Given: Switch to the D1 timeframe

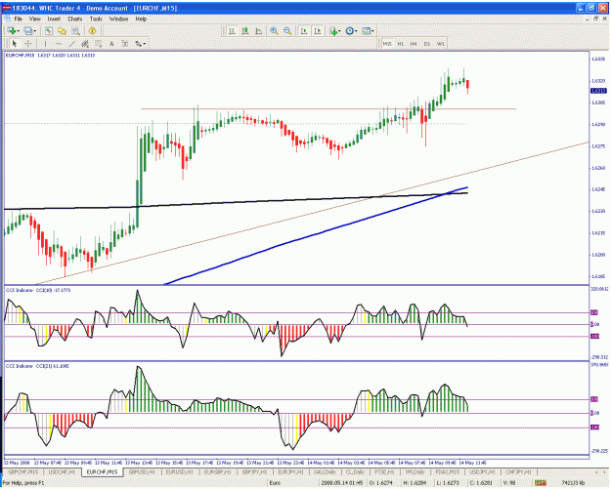Looking at the screenshot, I should tap(427, 44).
